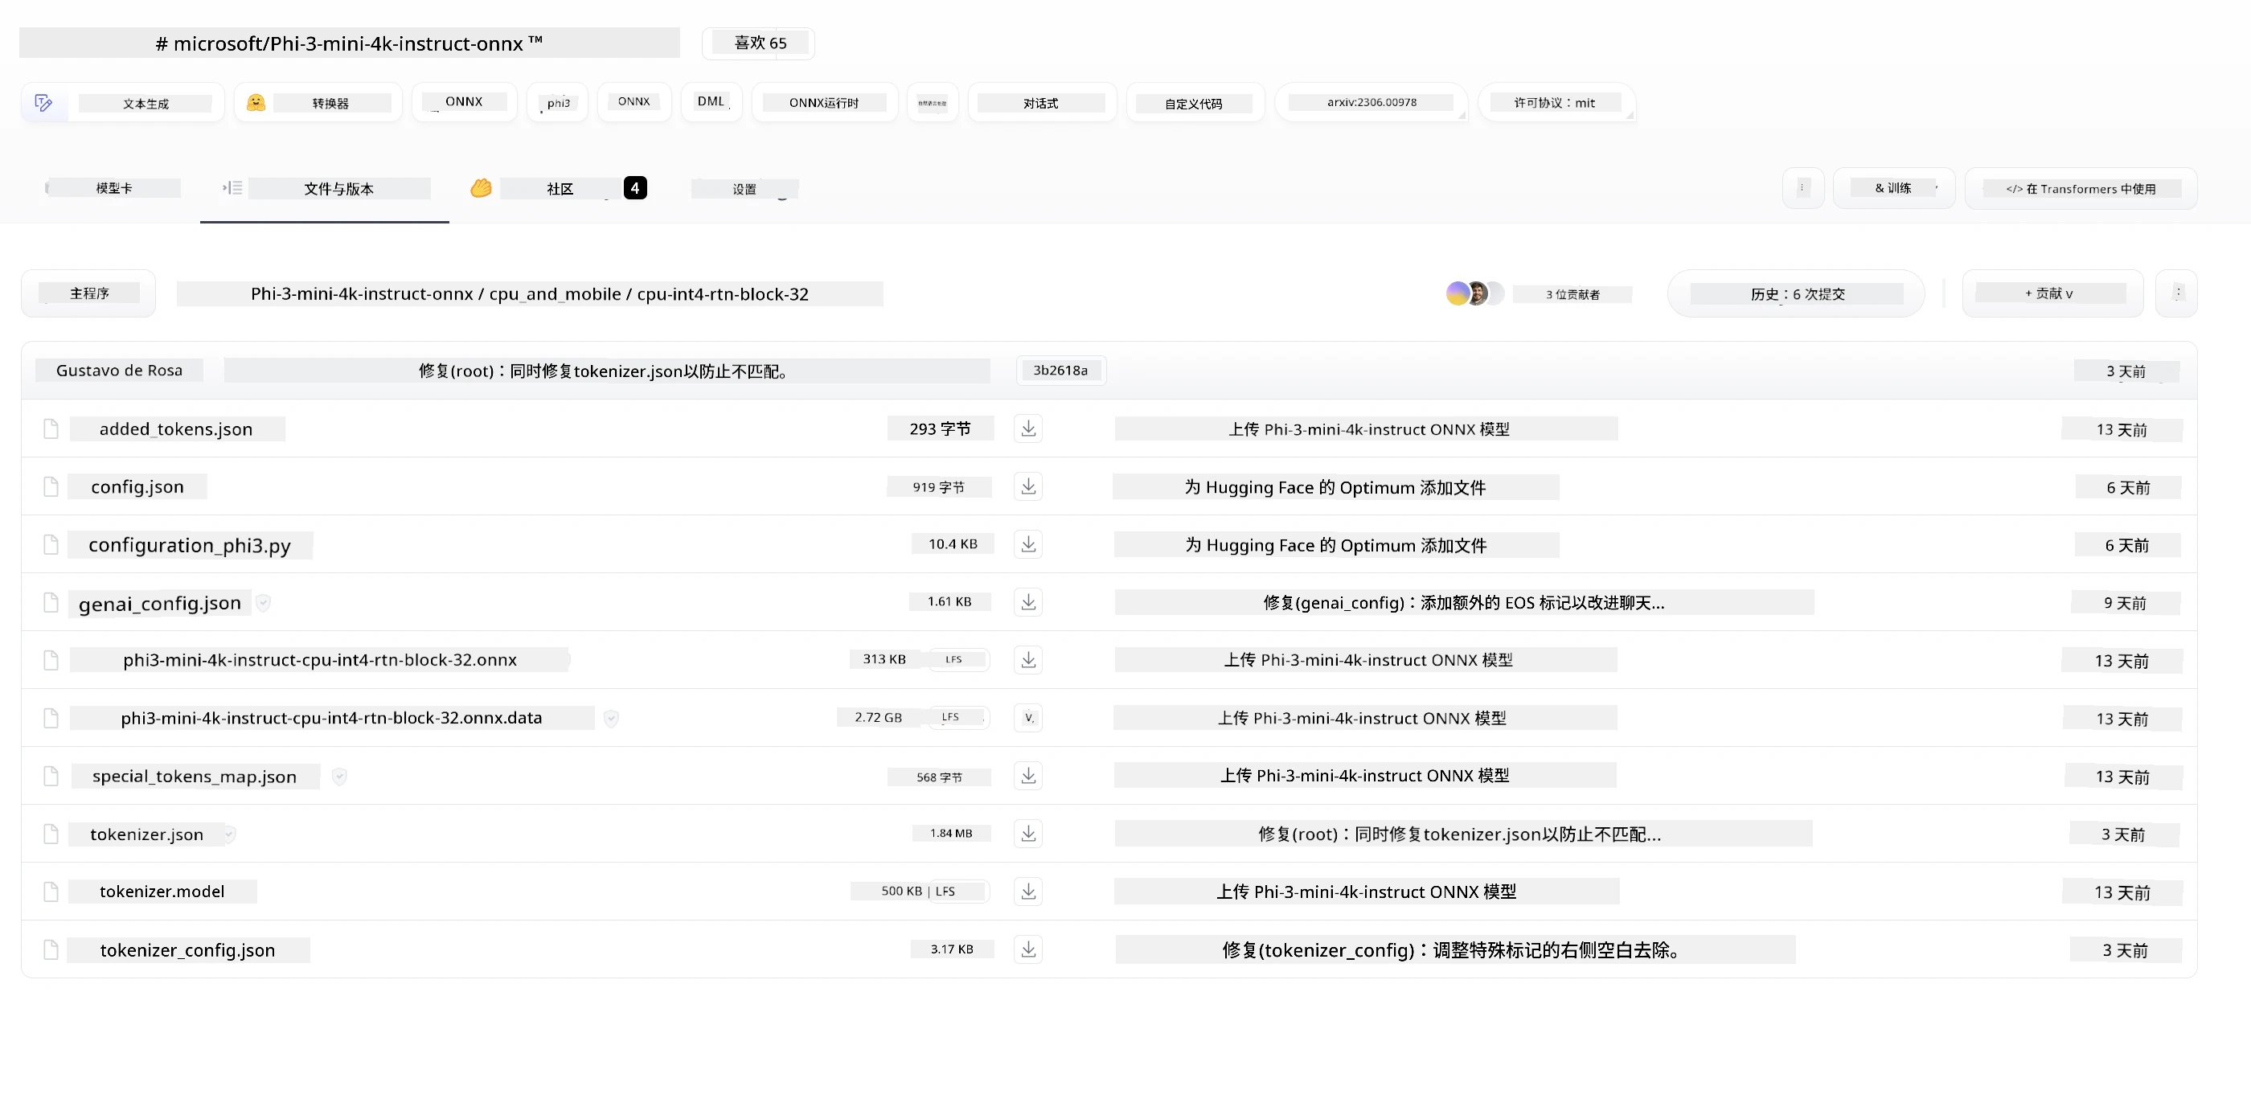Filter by the 文本生成 tag
Image resolution: width=2251 pixels, height=1111 pixels.
(123, 102)
